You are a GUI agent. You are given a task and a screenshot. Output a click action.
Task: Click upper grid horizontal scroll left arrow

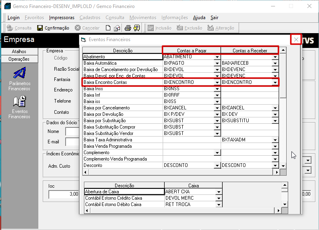point(86,172)
